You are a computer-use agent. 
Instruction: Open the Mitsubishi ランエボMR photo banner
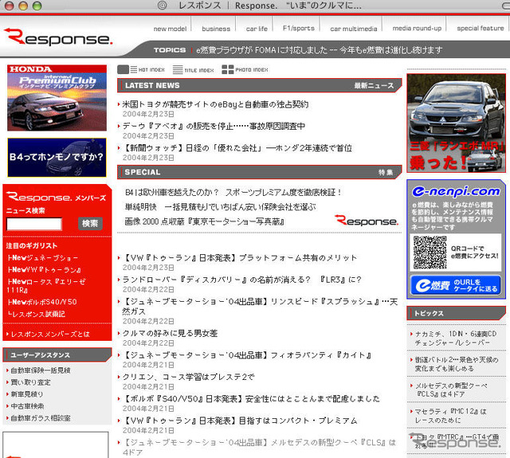[x=456, y=123]
